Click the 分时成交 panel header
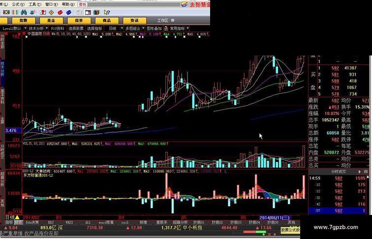 [x=339, y=172]
